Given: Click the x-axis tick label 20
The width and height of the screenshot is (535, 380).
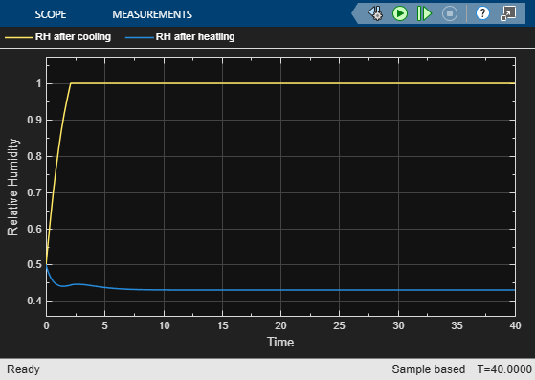Looking at the screenshot, I should (x=280, y=325).
